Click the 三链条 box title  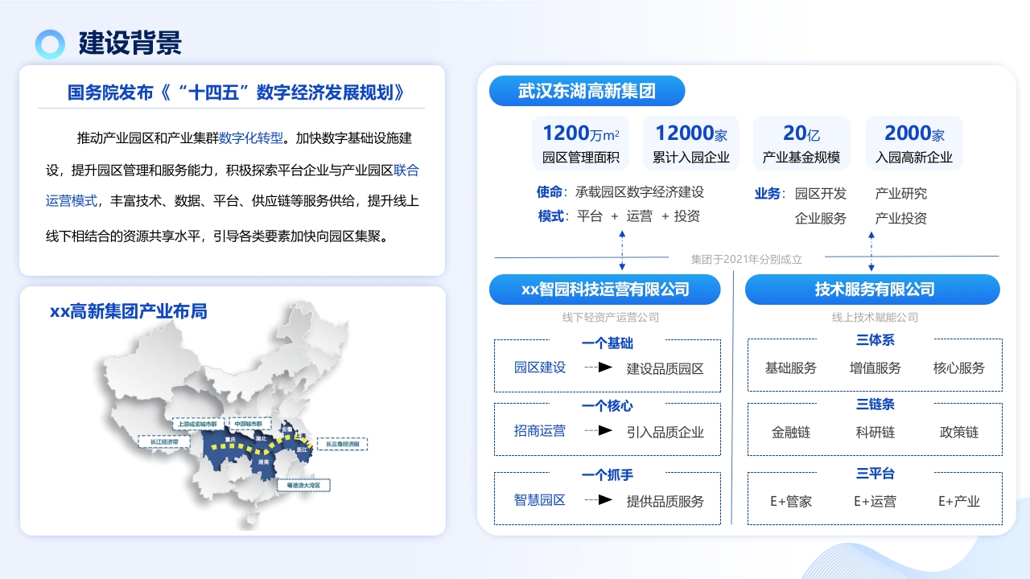pos(875,404)
